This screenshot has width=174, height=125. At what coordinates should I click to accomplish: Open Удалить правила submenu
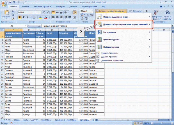(123, 57)
